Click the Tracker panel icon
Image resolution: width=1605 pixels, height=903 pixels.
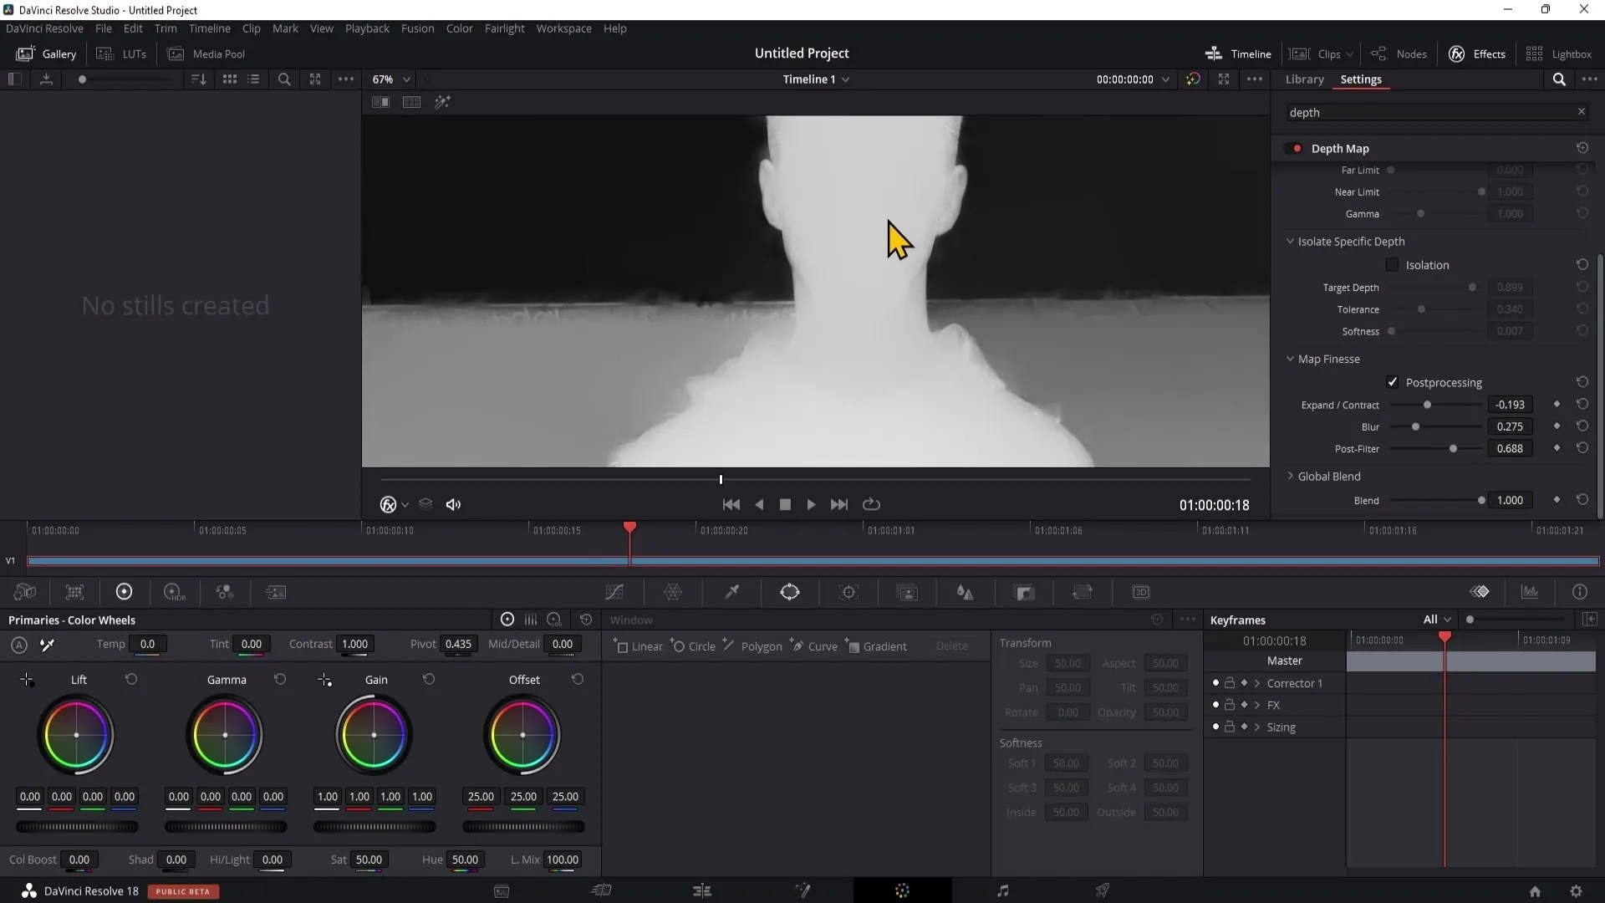pos(848,592)
